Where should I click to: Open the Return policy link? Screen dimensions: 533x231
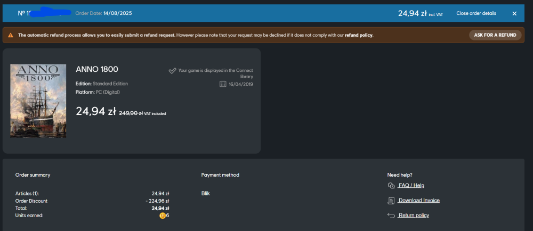coord(414,216)
